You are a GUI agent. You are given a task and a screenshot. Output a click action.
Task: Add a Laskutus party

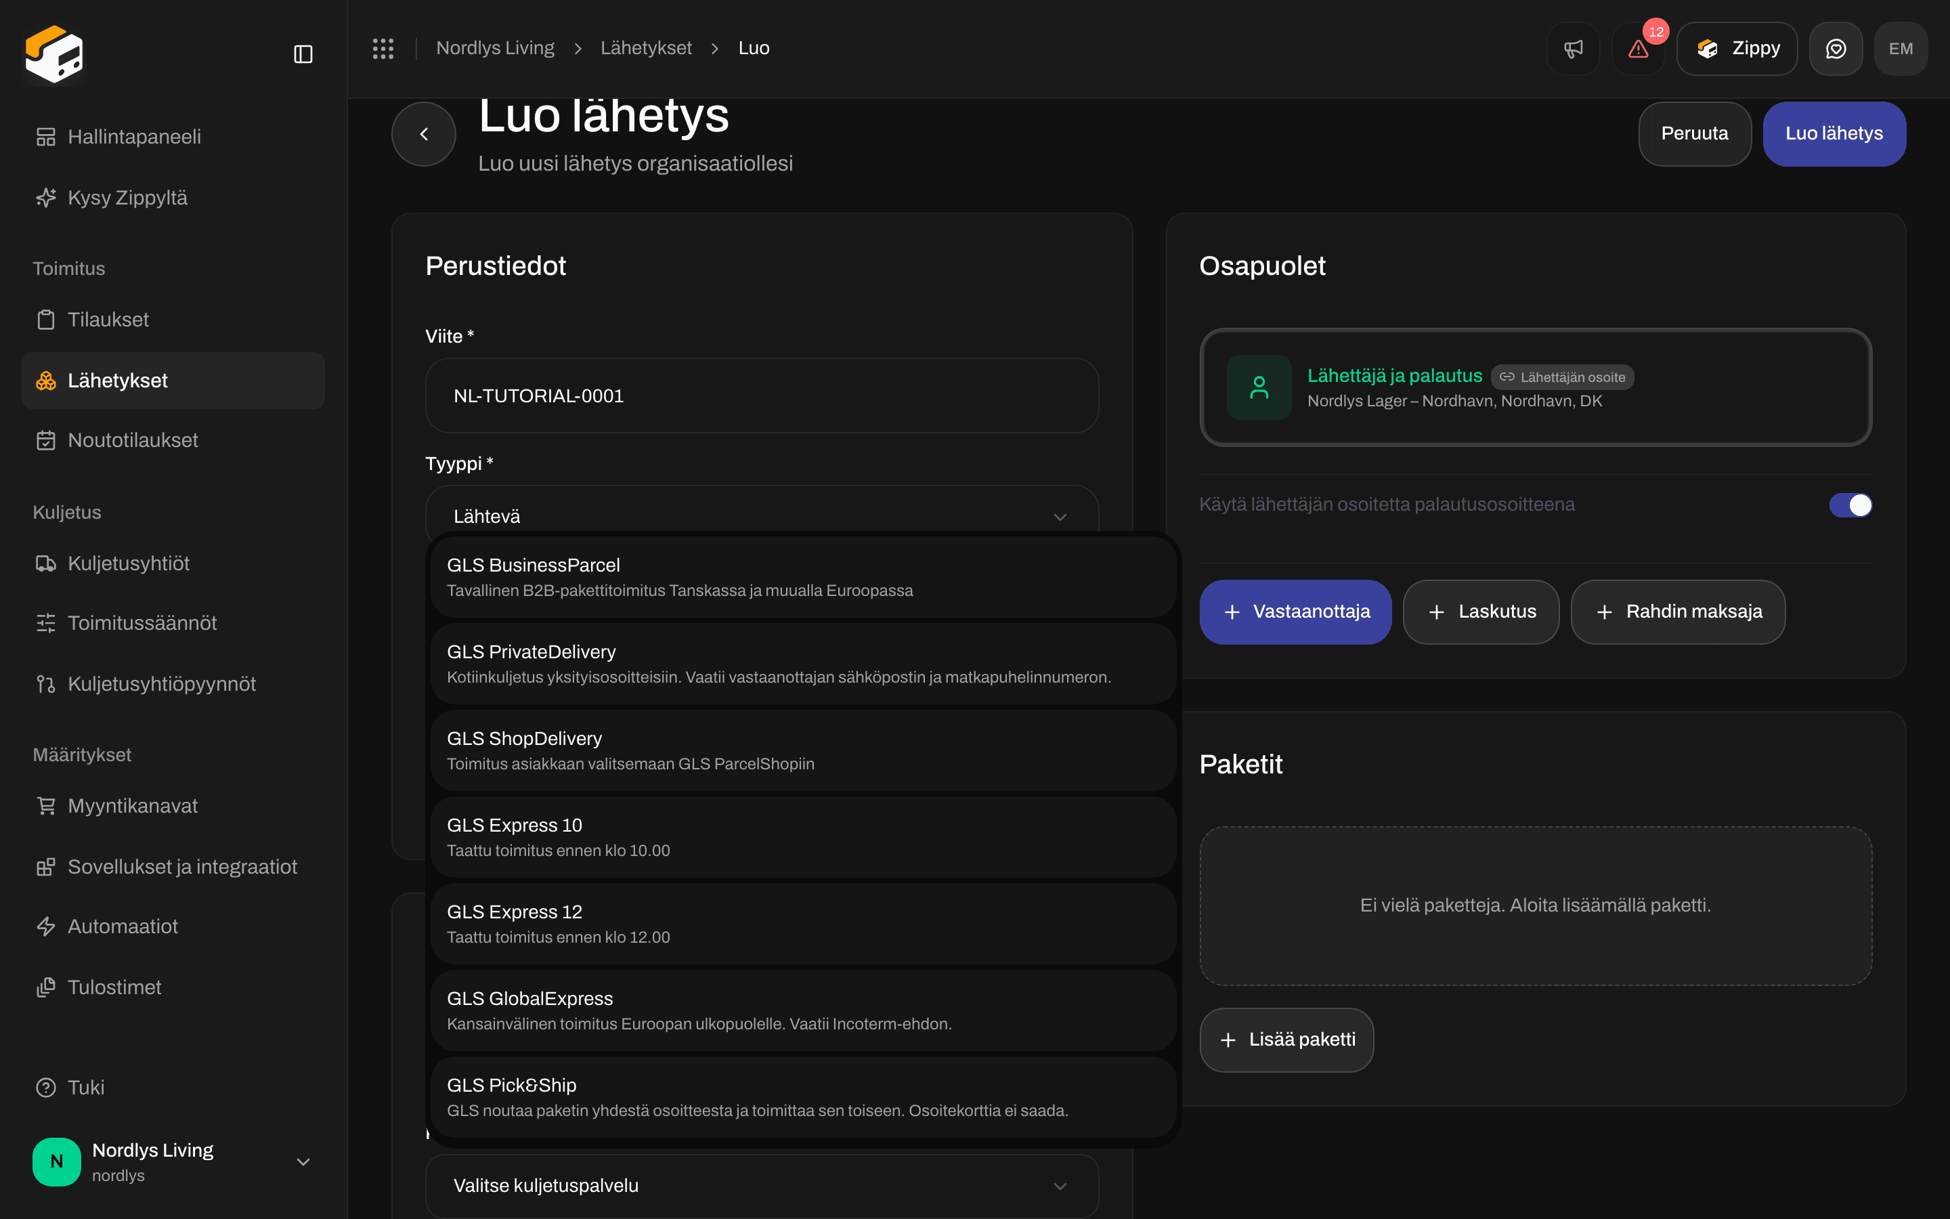pos(1481,612)
